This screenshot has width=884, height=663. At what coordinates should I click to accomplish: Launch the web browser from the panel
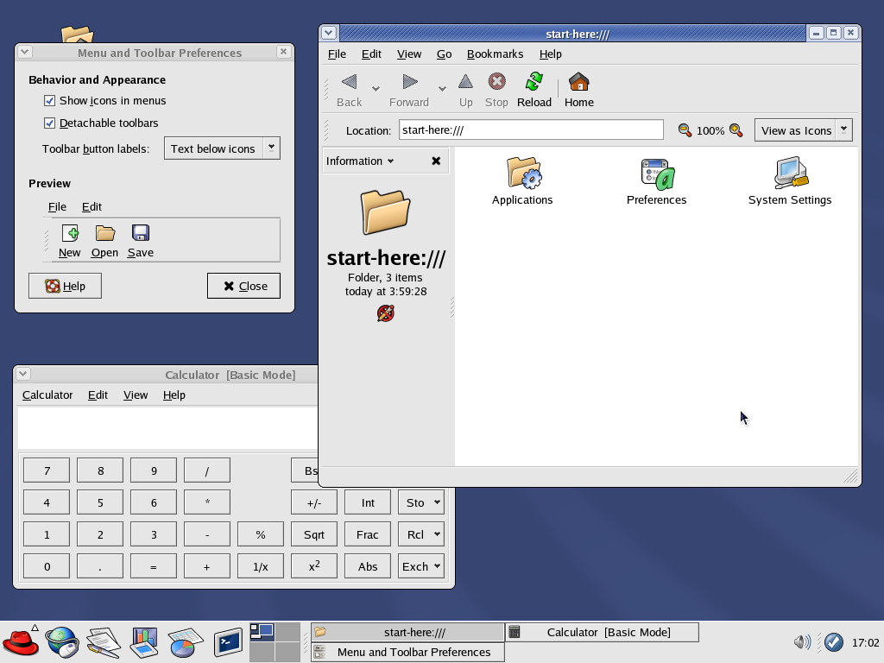[x=62, y=642]
